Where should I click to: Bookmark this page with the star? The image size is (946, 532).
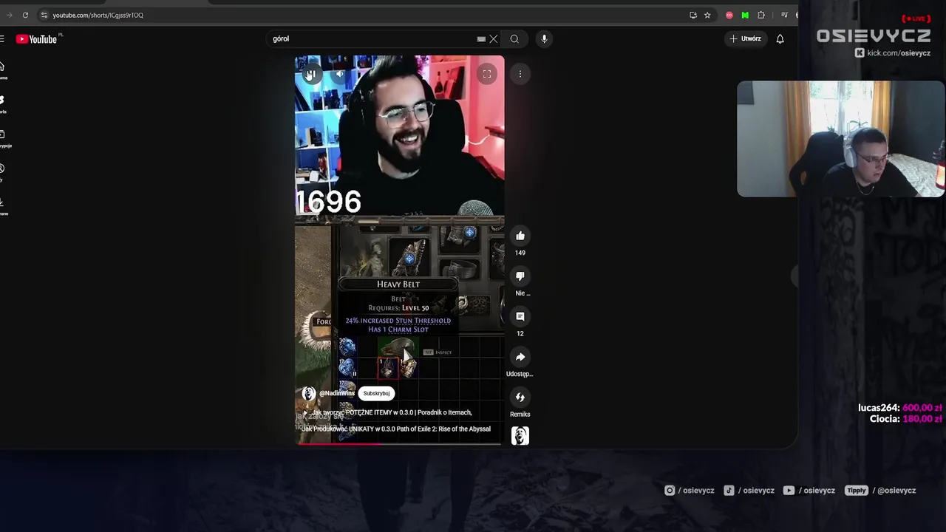707,15
